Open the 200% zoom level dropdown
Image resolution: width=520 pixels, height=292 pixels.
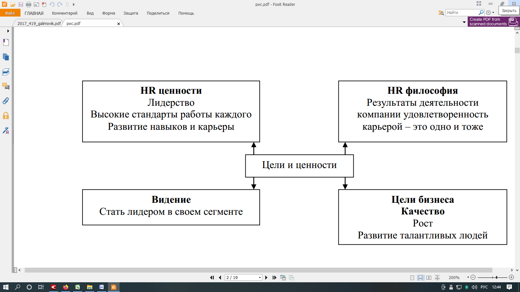coord(468,277)
